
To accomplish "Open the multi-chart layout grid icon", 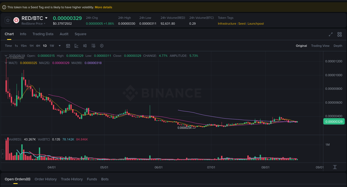I will pos(340,34).
